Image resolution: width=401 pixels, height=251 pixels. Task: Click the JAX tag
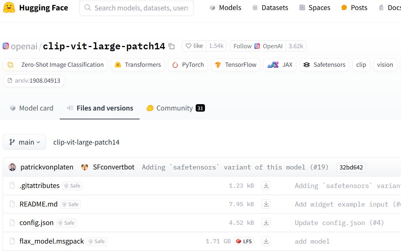tap(280, 65)
